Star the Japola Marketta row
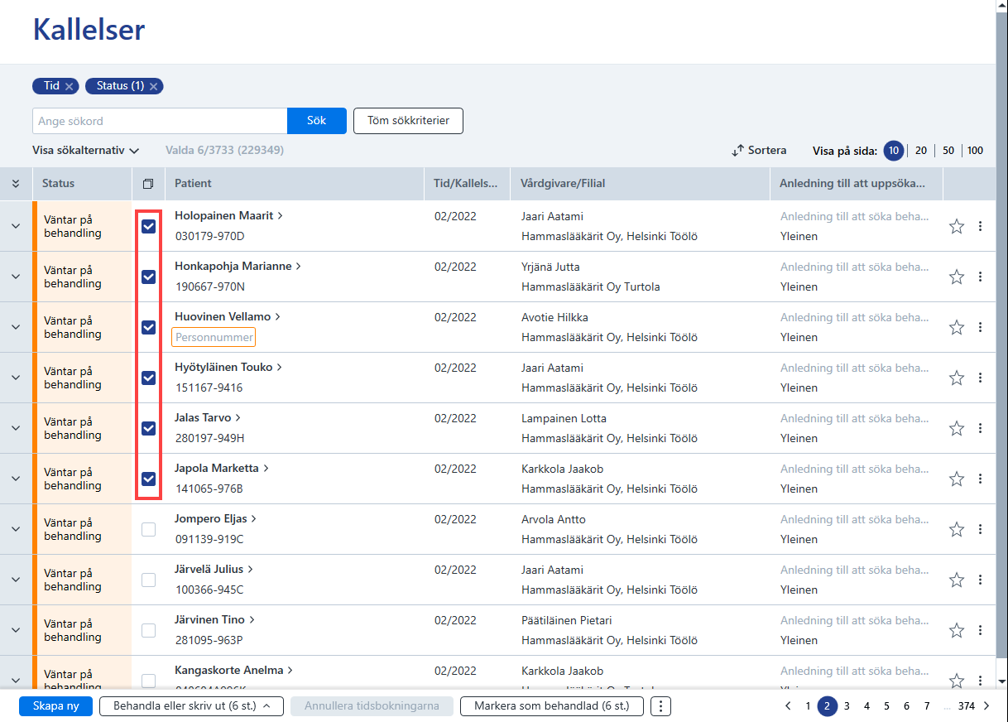 [957, 479]
